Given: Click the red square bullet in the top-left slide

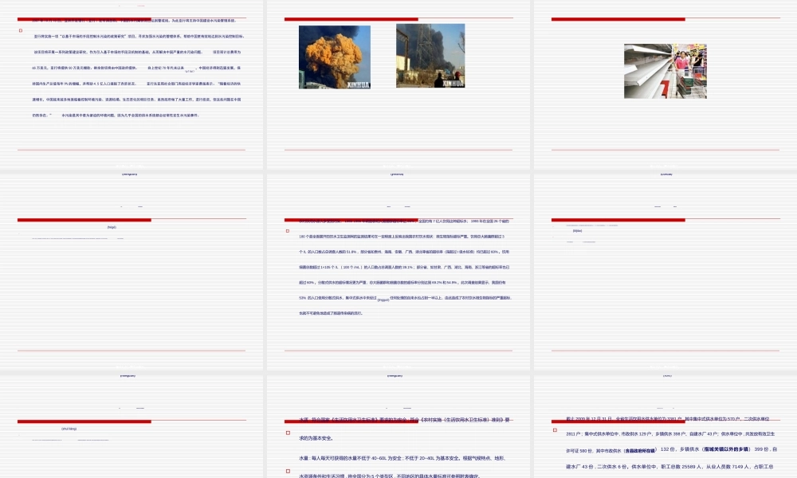Looking at the screenshot, I should point(21,31).
